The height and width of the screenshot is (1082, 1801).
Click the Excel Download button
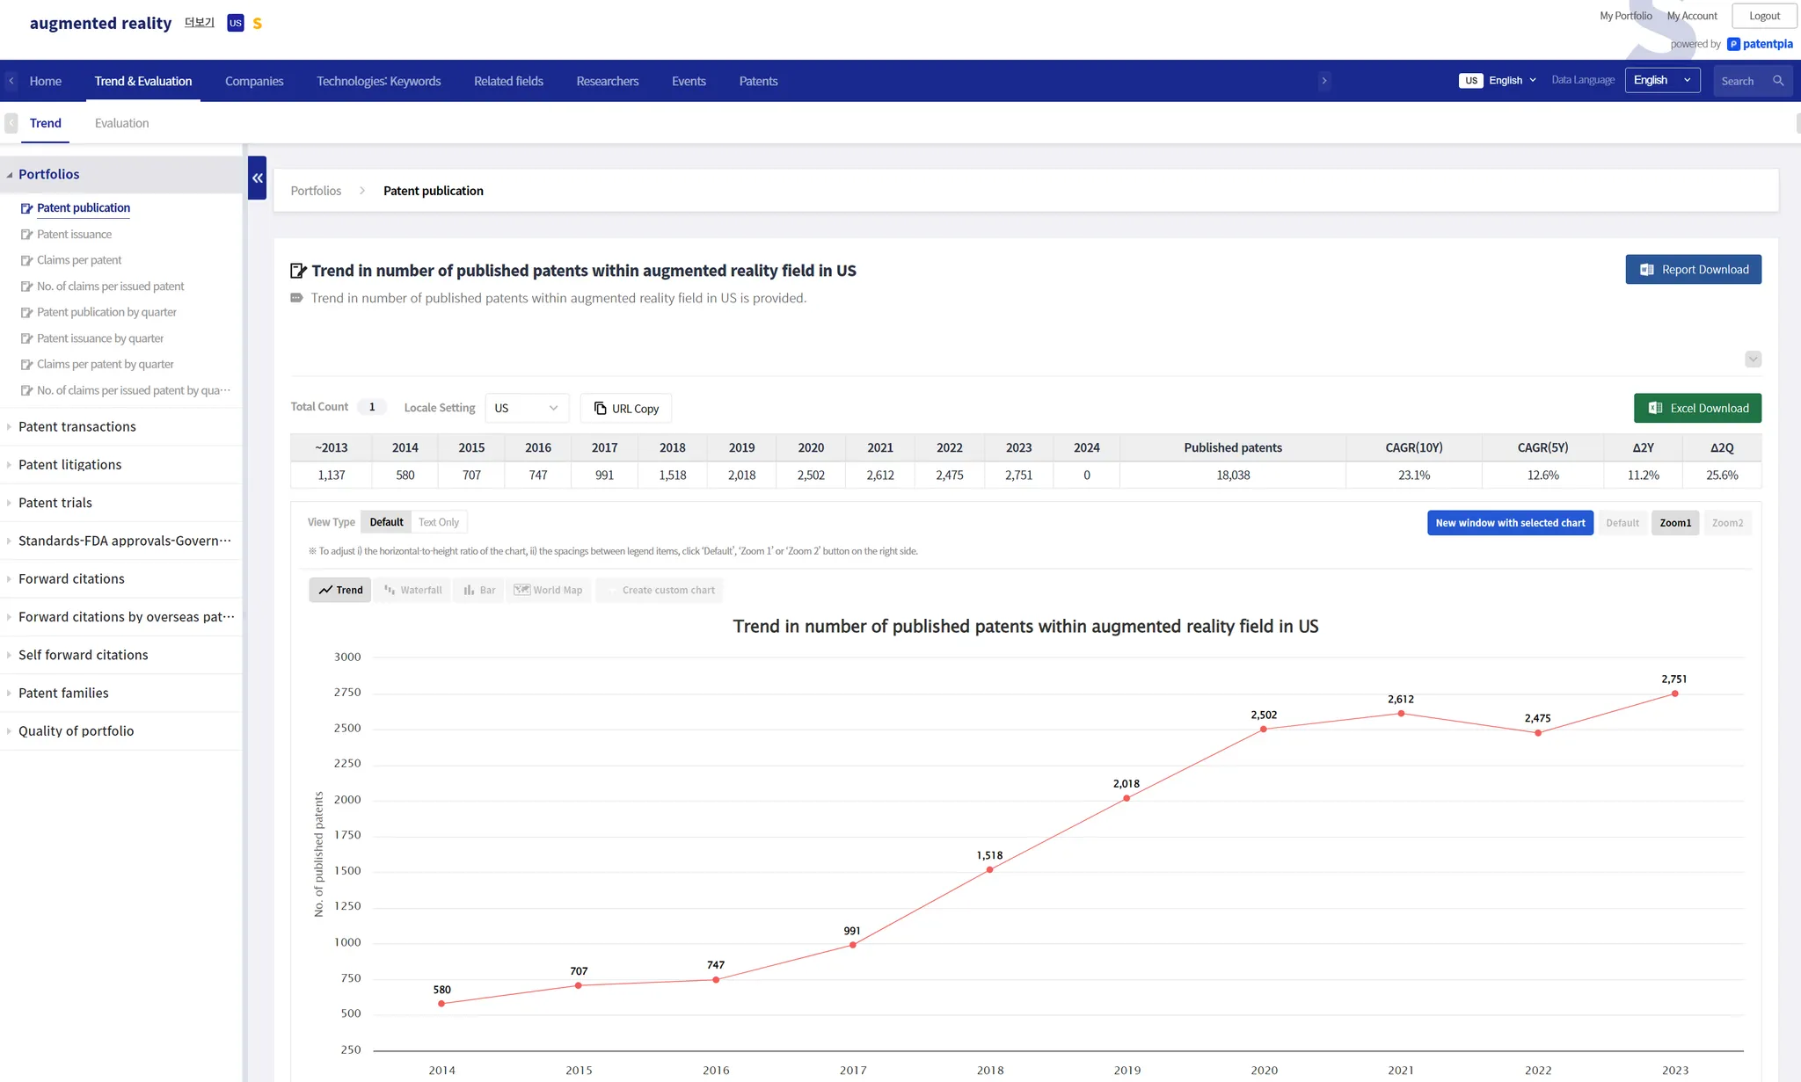tap(1697, 408)
